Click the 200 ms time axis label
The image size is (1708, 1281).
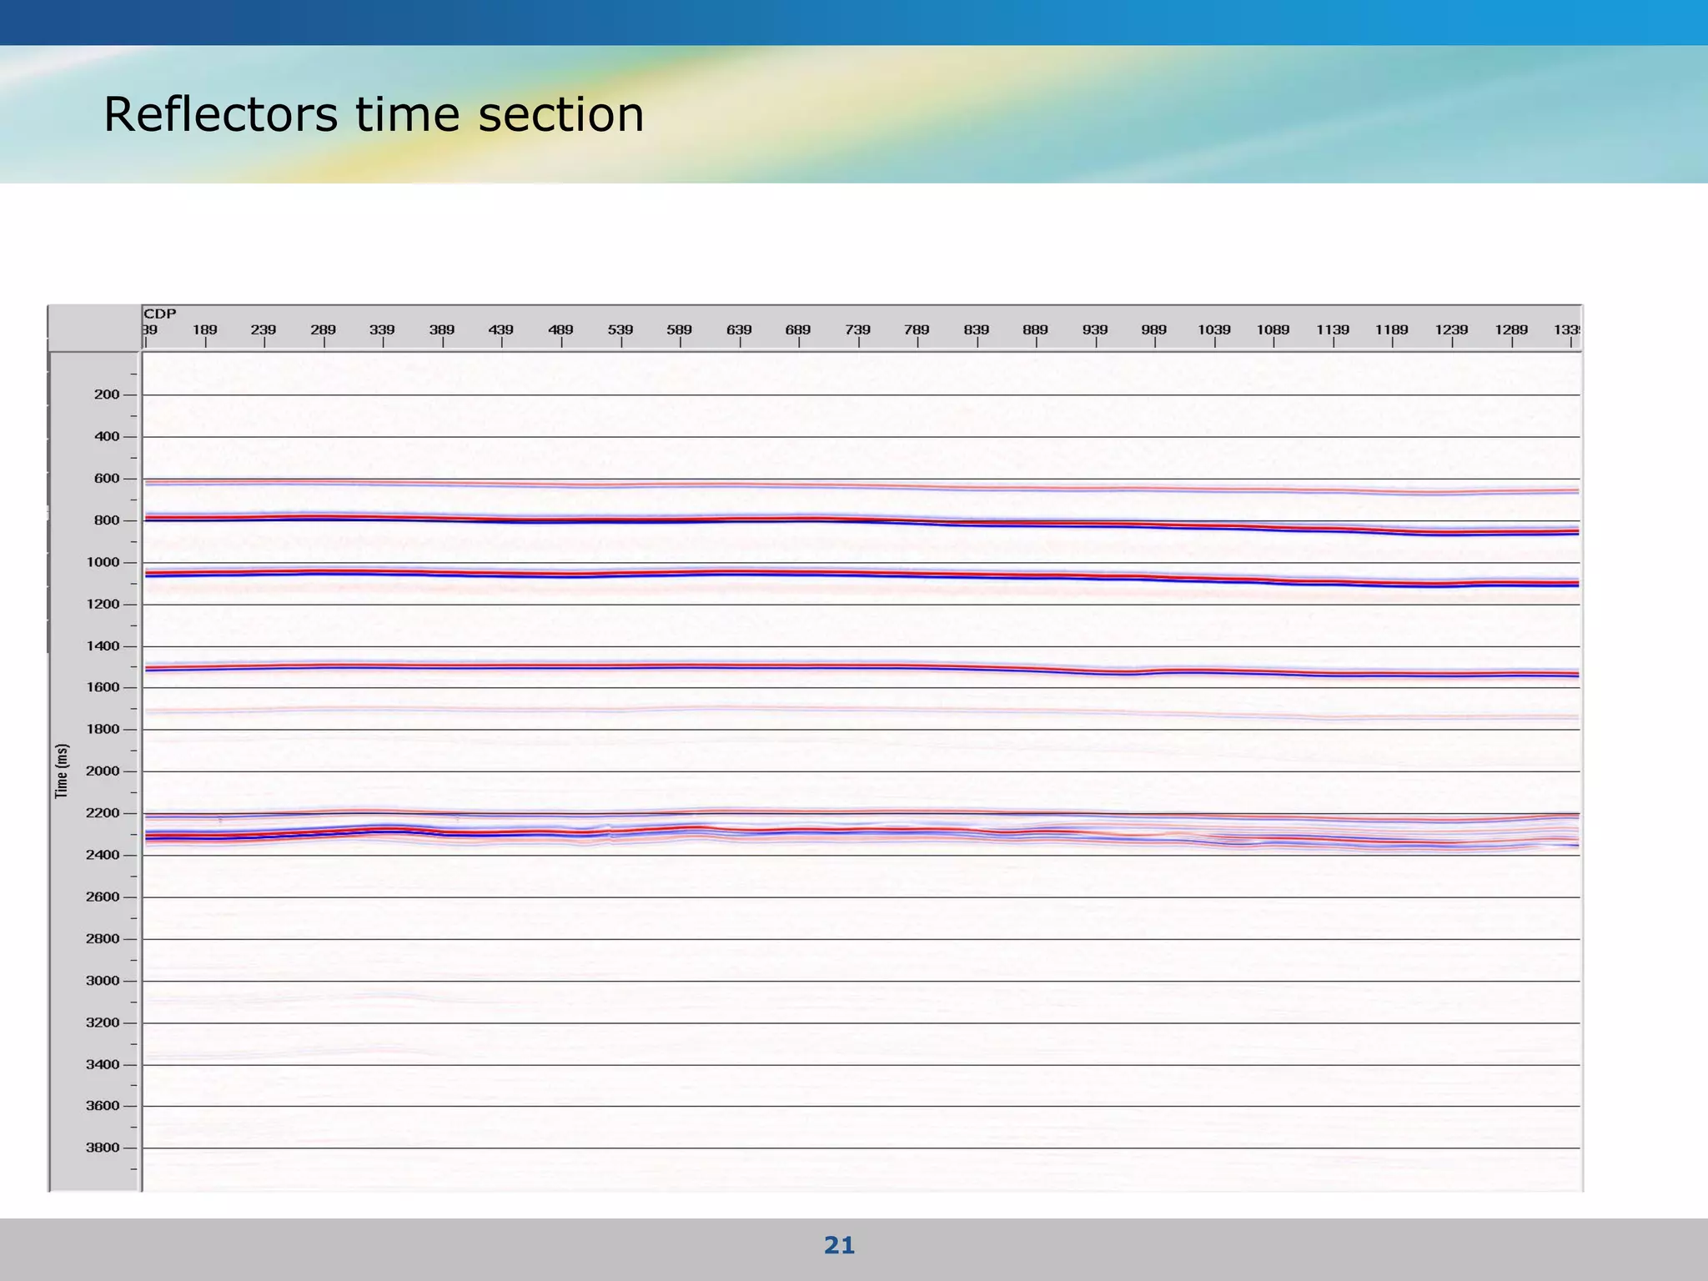[x=107, y=394]
